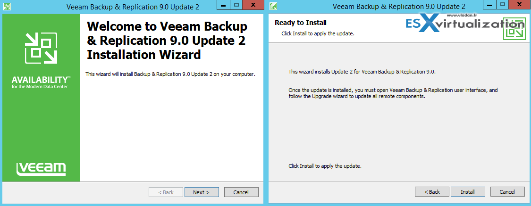
Task: Click Next in the welcome wizard
Action: (202, 192)
